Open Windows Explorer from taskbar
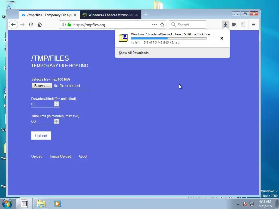The image size is (279, 209). (41, 204)
